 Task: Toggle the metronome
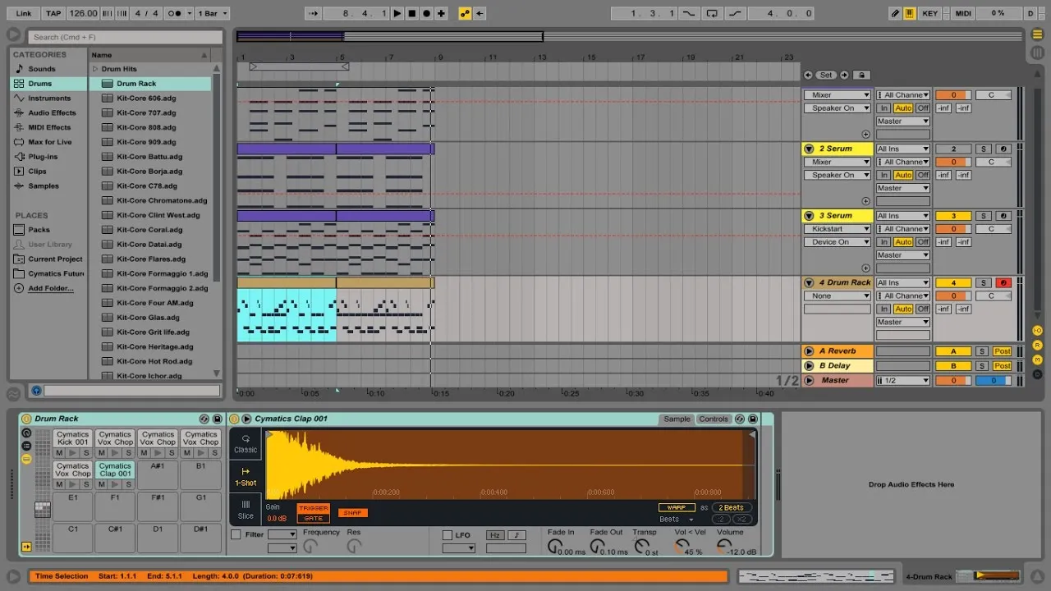[174, 13]
